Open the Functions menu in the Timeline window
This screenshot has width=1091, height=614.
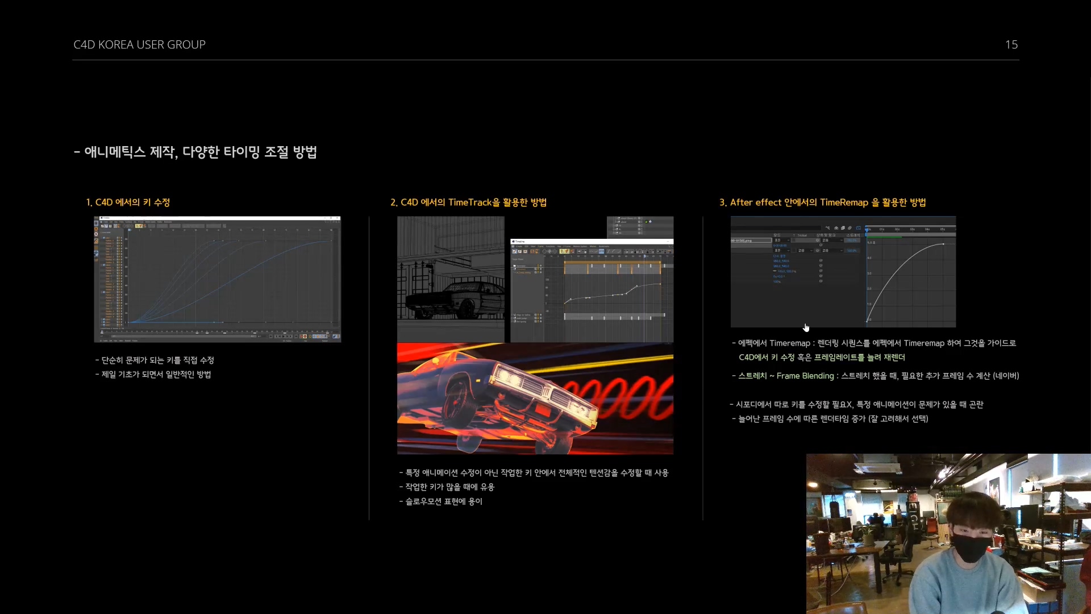click(x=551, y=246)
